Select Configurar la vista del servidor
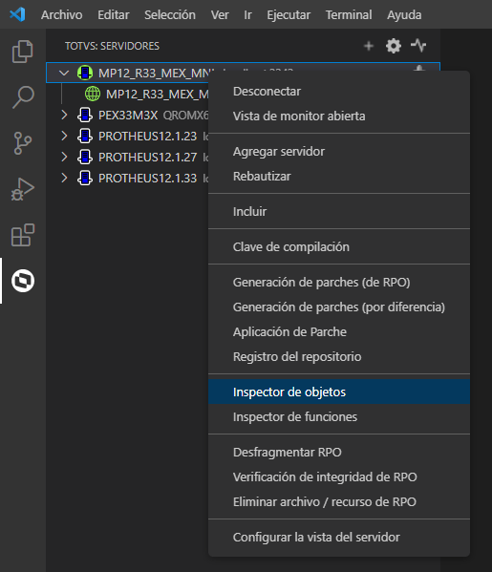Viewport: 492px width, 572px height. tap(339, 538)
